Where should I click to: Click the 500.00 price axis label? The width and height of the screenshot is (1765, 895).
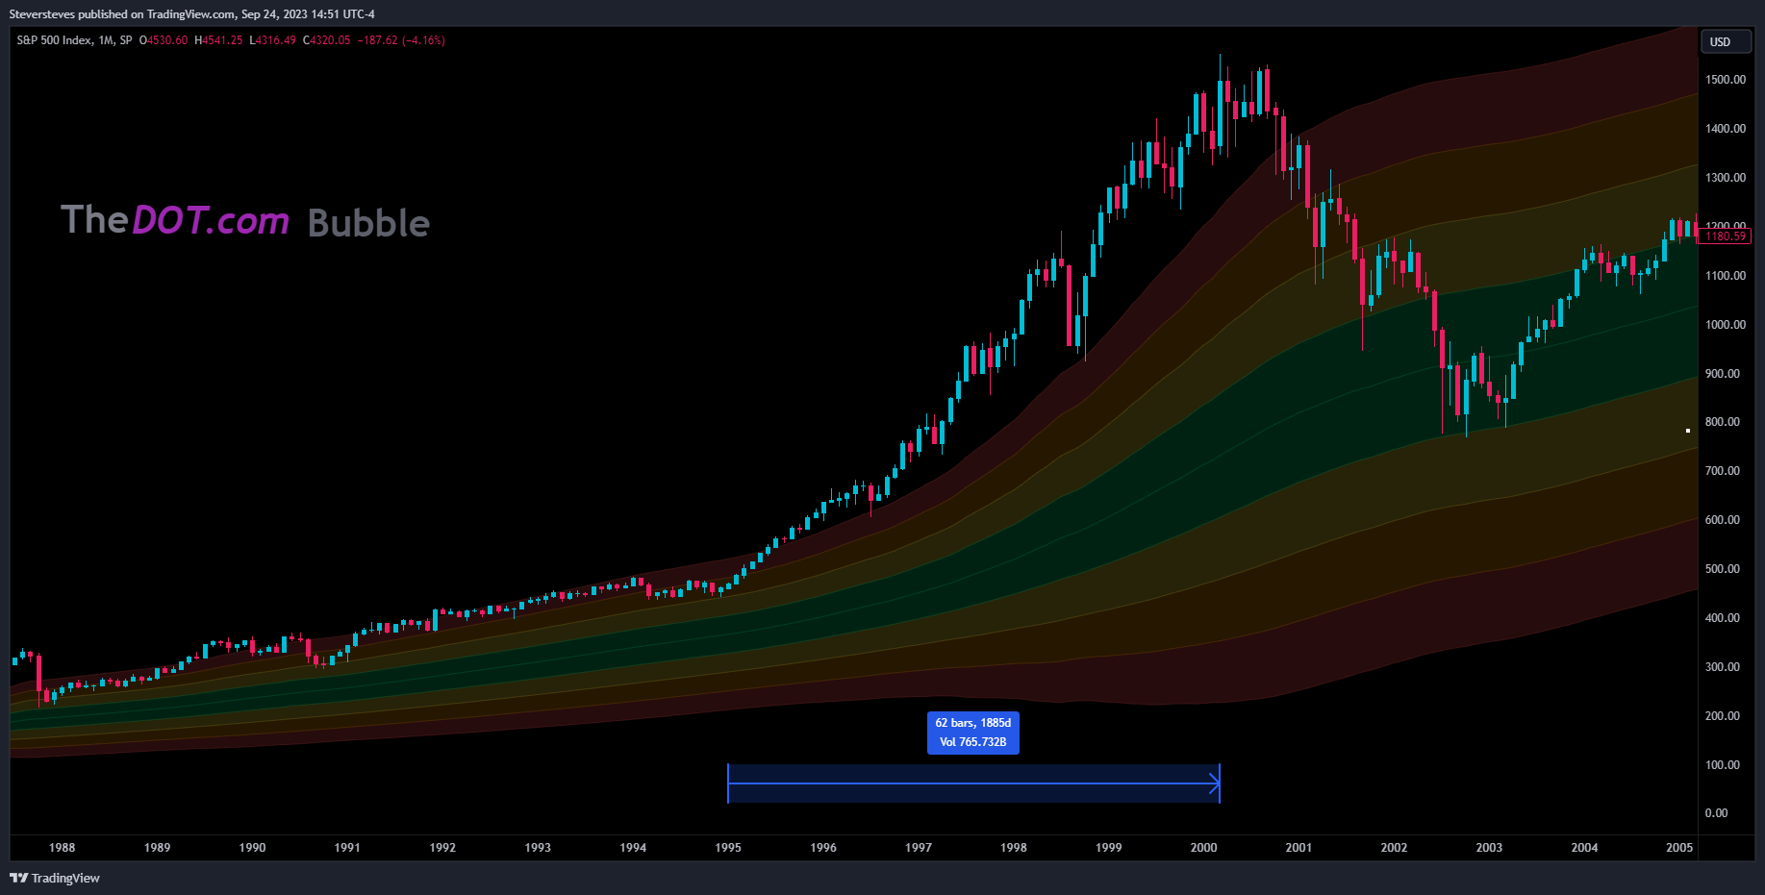(1723, 569)
